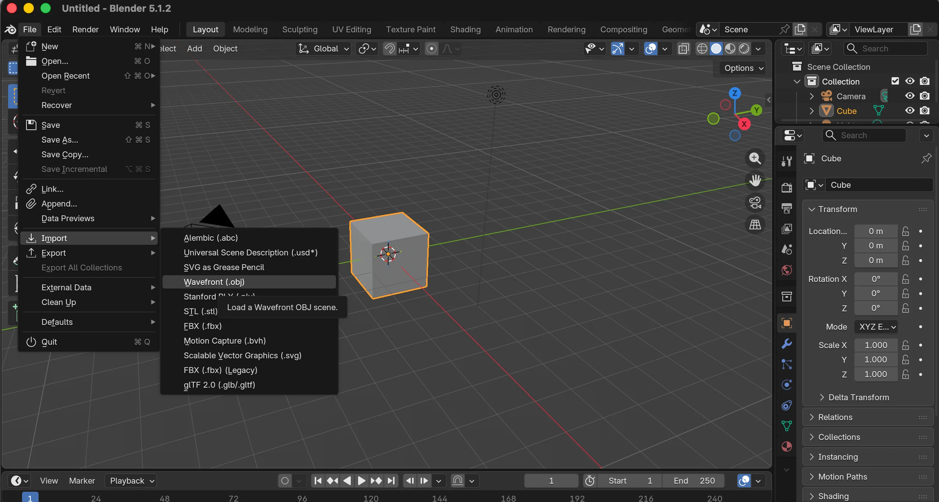Toggle Cube visibility eye in outliner
The image size is (939, 502).
tap(910, 111)
